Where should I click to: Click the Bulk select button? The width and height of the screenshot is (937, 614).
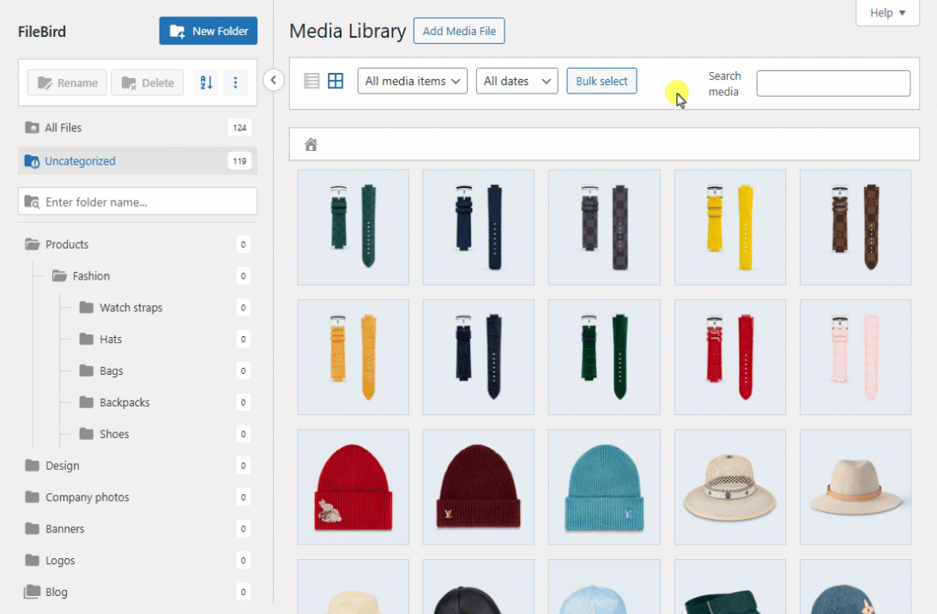pyautogui.click(x=601, y=81)
